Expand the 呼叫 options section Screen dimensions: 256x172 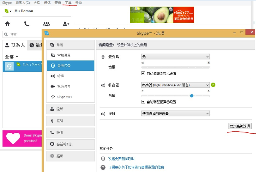point(71,132)
